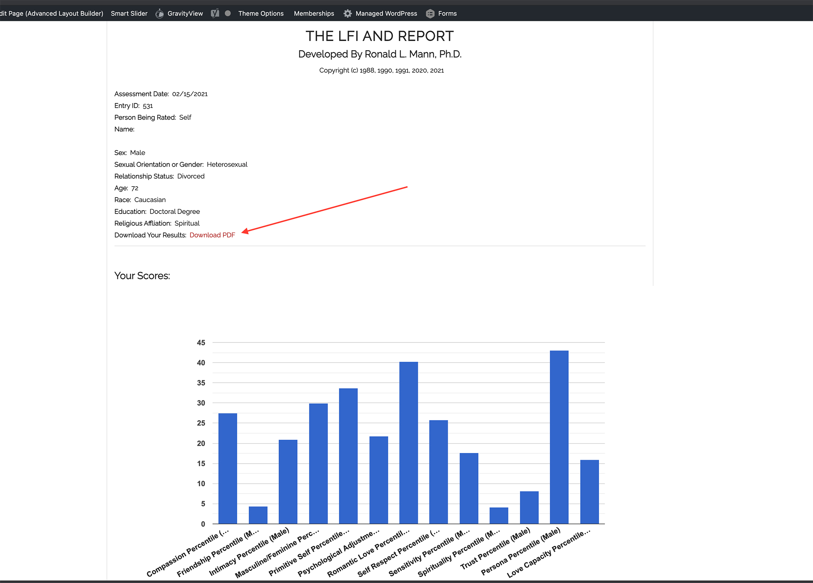
Task: Click 'Person Being Rated: Self' text
Action: (153, 117)
